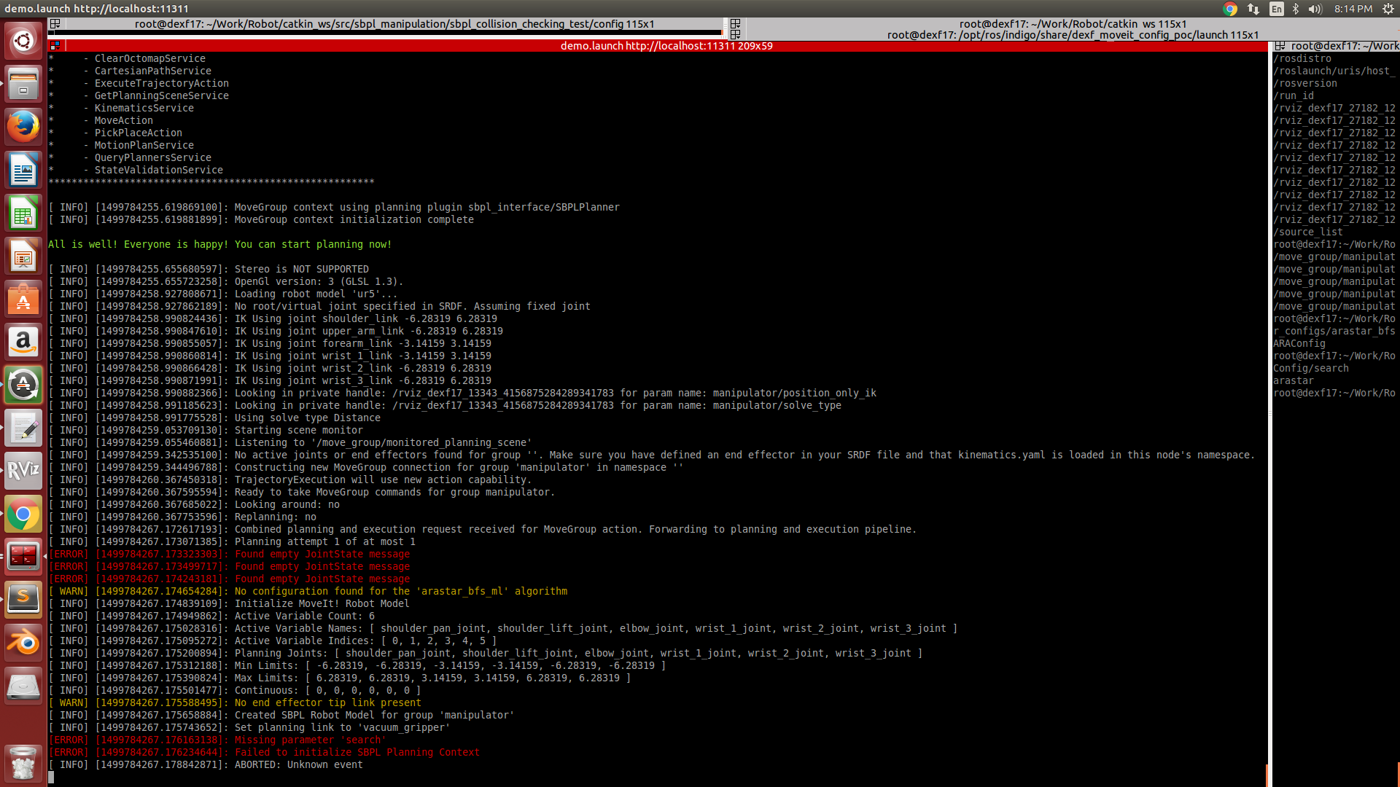Open RViz from the launcher

pyautogui.click(x=24, y=471)
